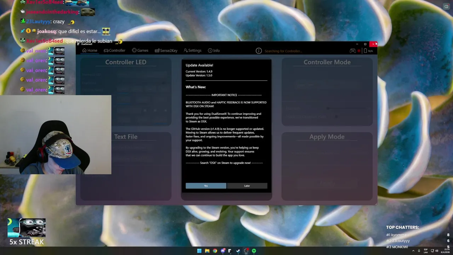453x255 pixels.
Task: Open the Games tab
Action: click(x=140, y=51)
